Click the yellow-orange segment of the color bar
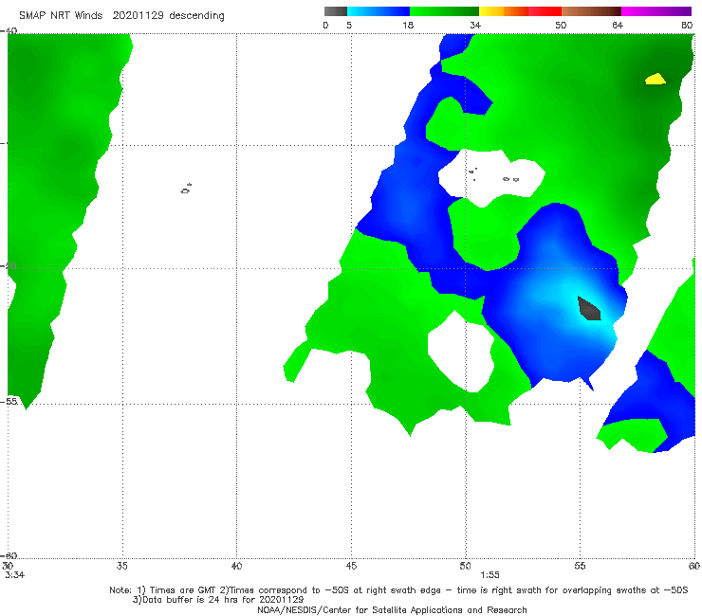 pyautogui.click(x=504, y=11)
